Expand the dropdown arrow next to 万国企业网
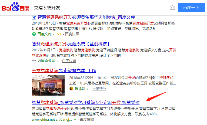 (57, 61)
